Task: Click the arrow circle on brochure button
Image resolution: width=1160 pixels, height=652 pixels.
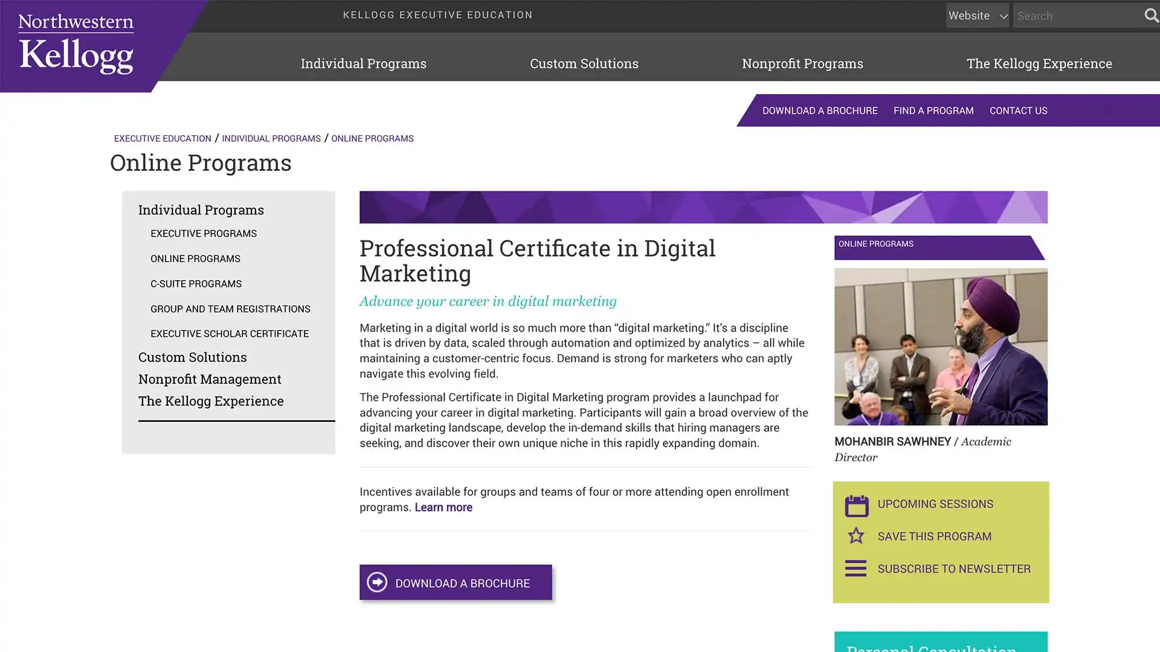Action: tap(377, 583)
